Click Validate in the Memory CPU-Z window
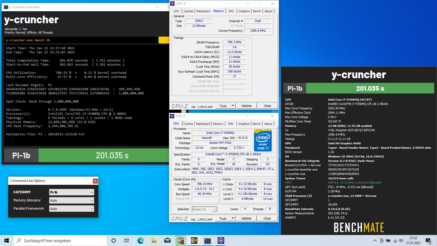This screenshot has width=437, height=246. (x=246, y=106)
